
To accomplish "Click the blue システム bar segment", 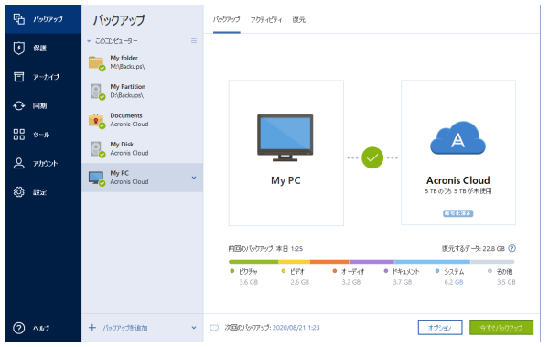I will (433, 262).
